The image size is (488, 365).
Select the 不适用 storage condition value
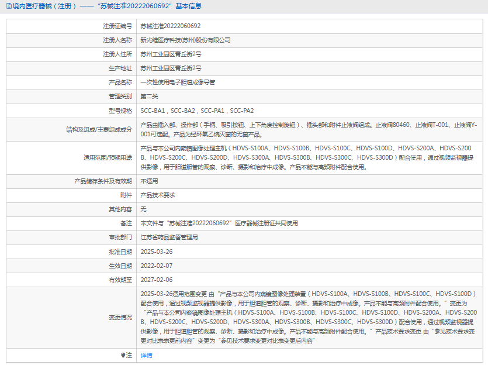coord(149,181)
